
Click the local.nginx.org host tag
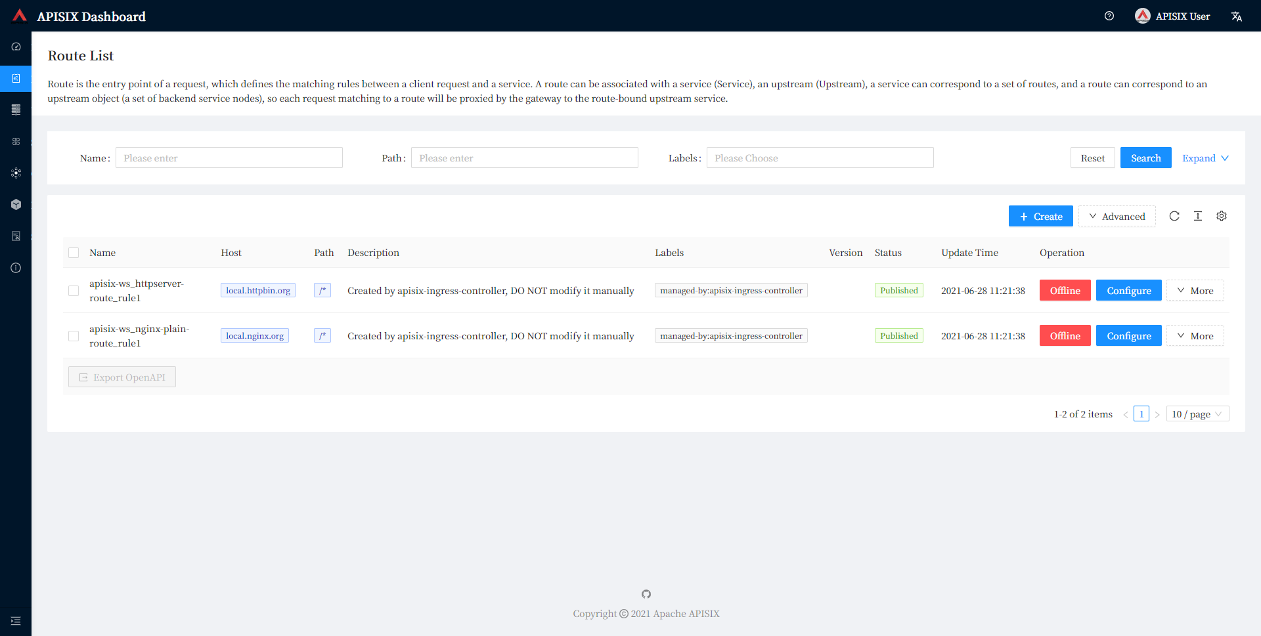pyautogui.click(x=255, y=335)
